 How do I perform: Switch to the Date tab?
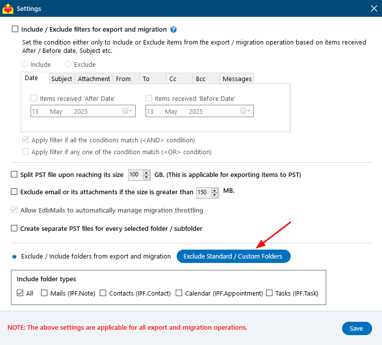35,78
